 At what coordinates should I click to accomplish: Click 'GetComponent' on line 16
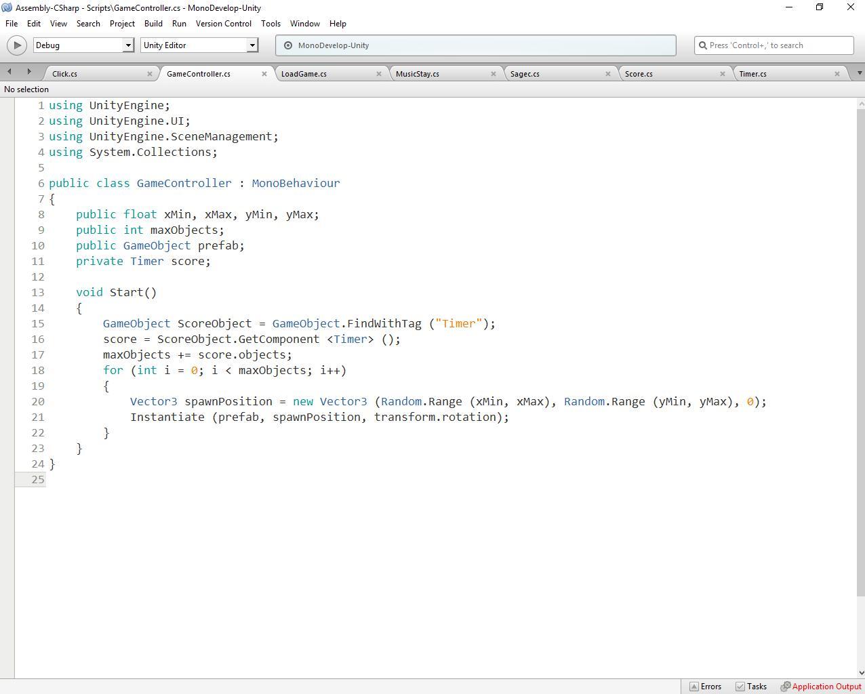click(x=279, y=339)
